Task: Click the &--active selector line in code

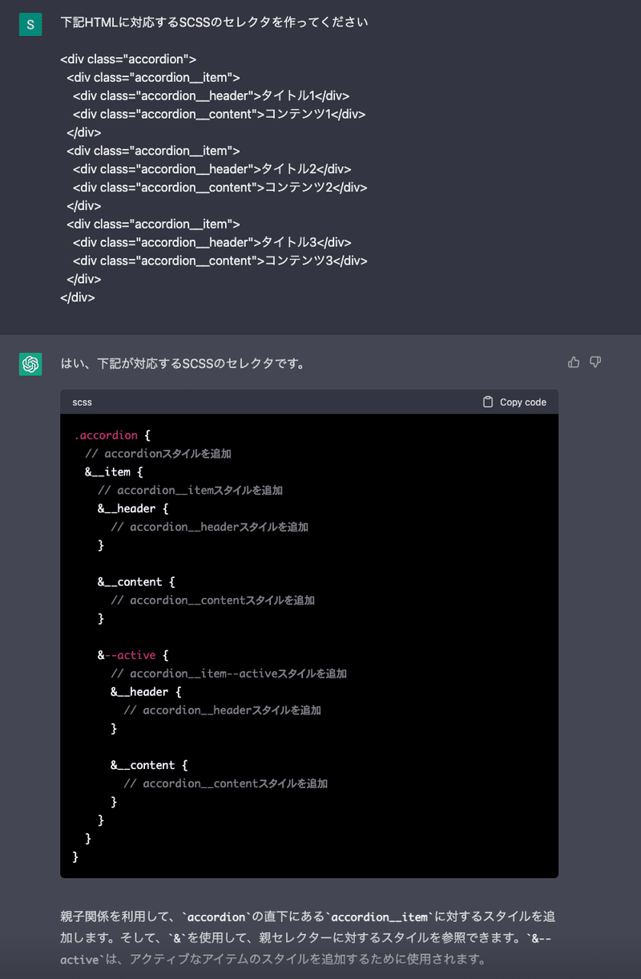Action: pyautogui.click(x=133, y=655)
